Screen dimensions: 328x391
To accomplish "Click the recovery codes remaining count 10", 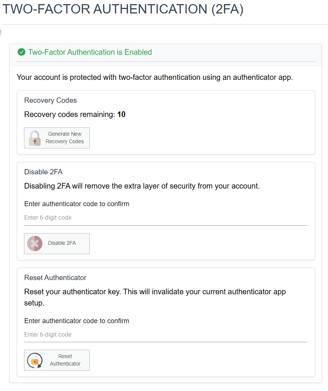I will pyautogui.click(x=121, y=114).
